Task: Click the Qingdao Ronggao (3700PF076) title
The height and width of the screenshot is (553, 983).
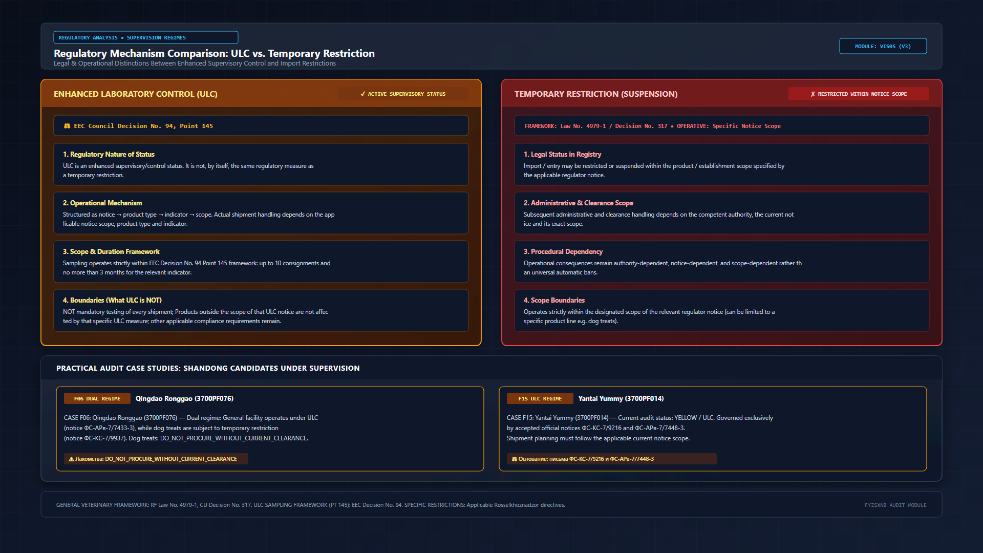Action: coord(184,399)
